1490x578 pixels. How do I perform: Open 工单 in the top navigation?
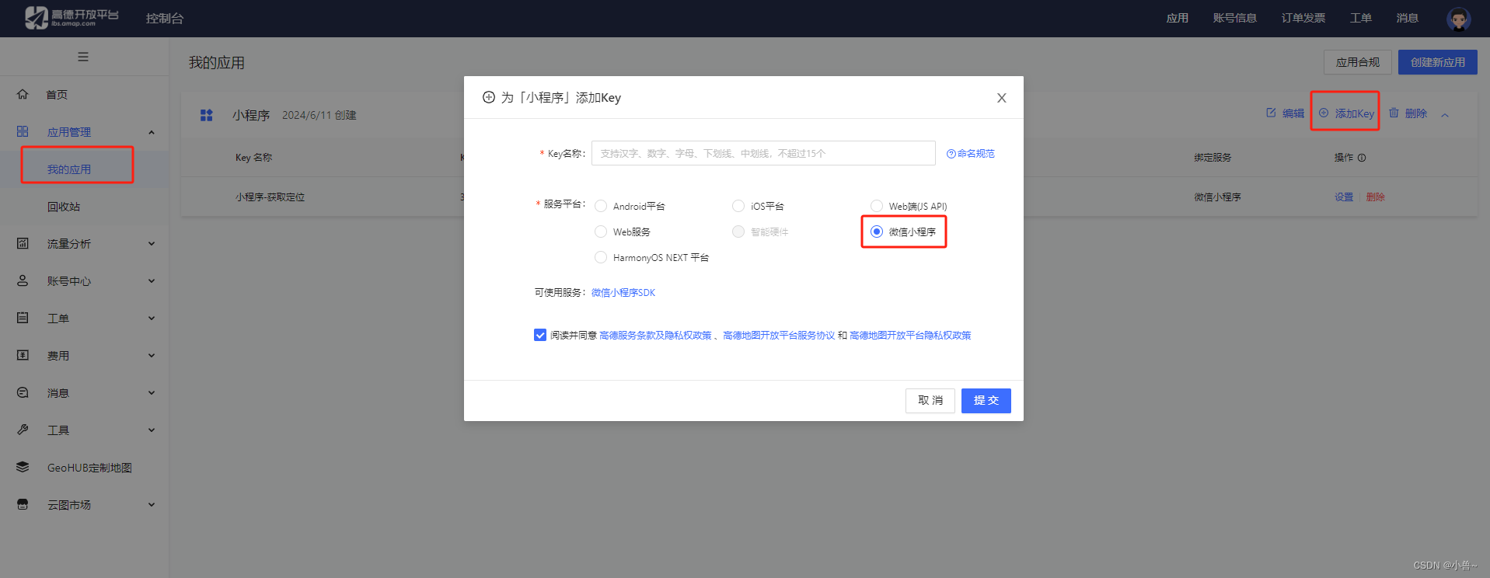point(1361,18)
